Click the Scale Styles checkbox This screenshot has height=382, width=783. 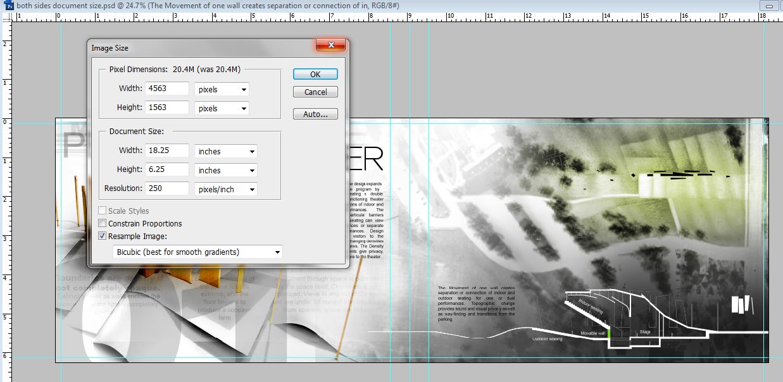point(102,211)
